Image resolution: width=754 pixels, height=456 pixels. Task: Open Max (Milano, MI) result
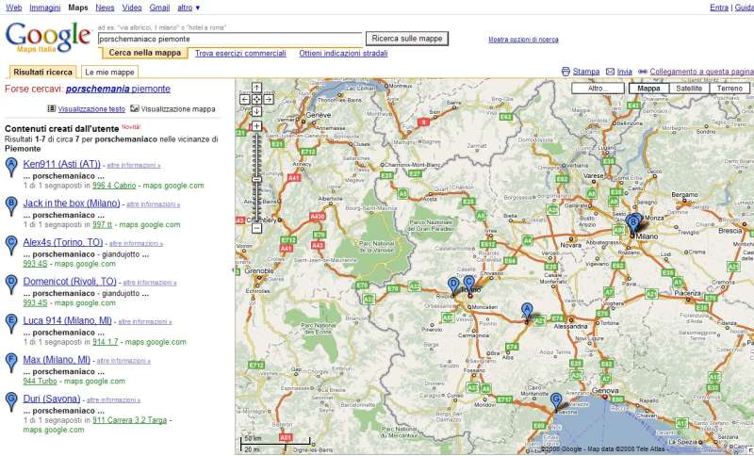point(57,360)
